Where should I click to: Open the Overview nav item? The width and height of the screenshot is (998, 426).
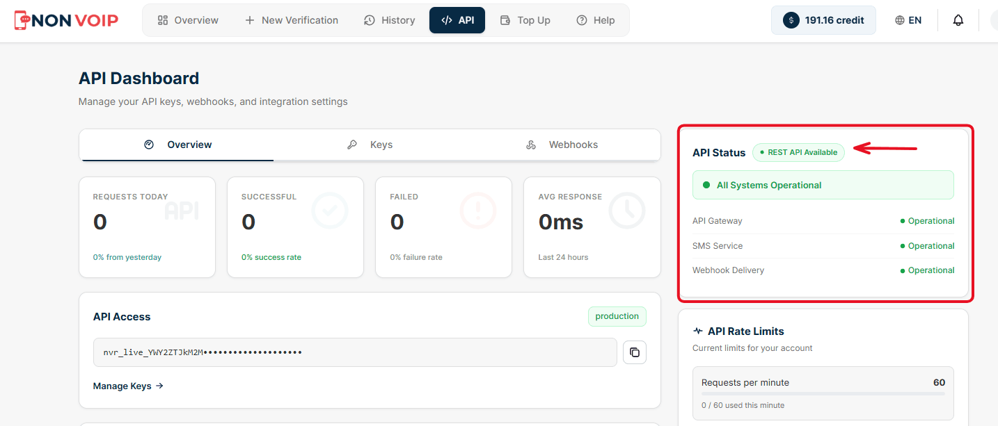[188, 20]
